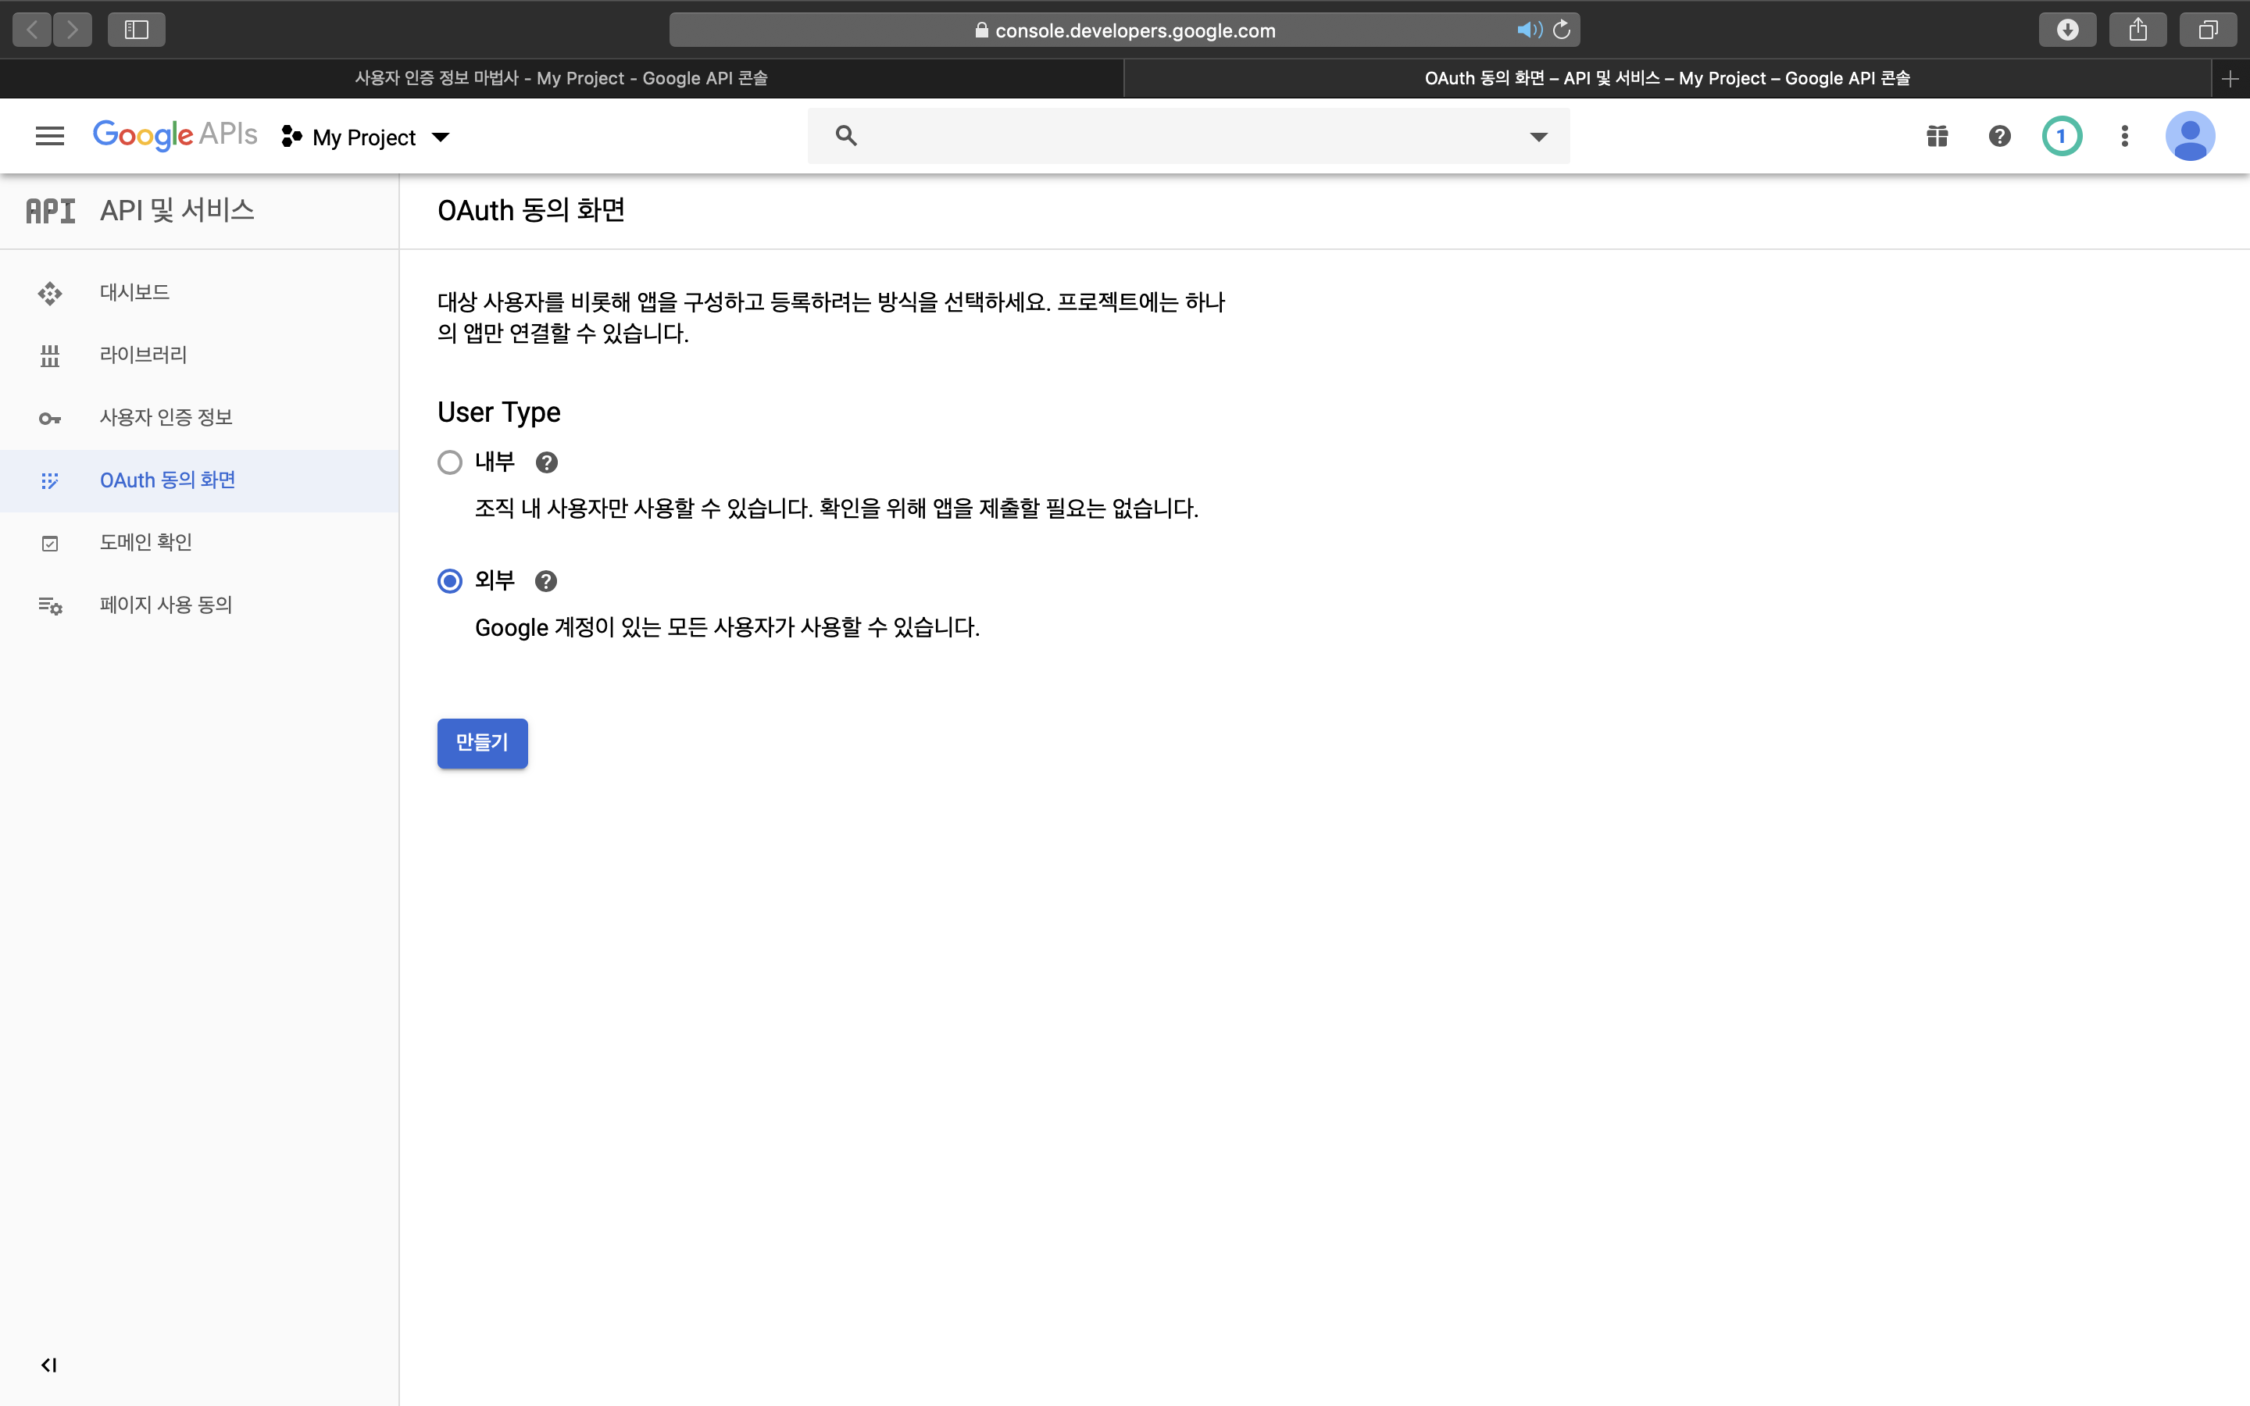This screenshot has width=2250, height=1406.
Task: Open the three-dot more options menu
Action: point(2124,137)
